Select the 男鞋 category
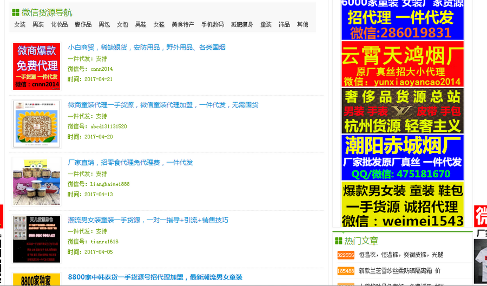This screenshot has height=286, width=487. (141, 24)
